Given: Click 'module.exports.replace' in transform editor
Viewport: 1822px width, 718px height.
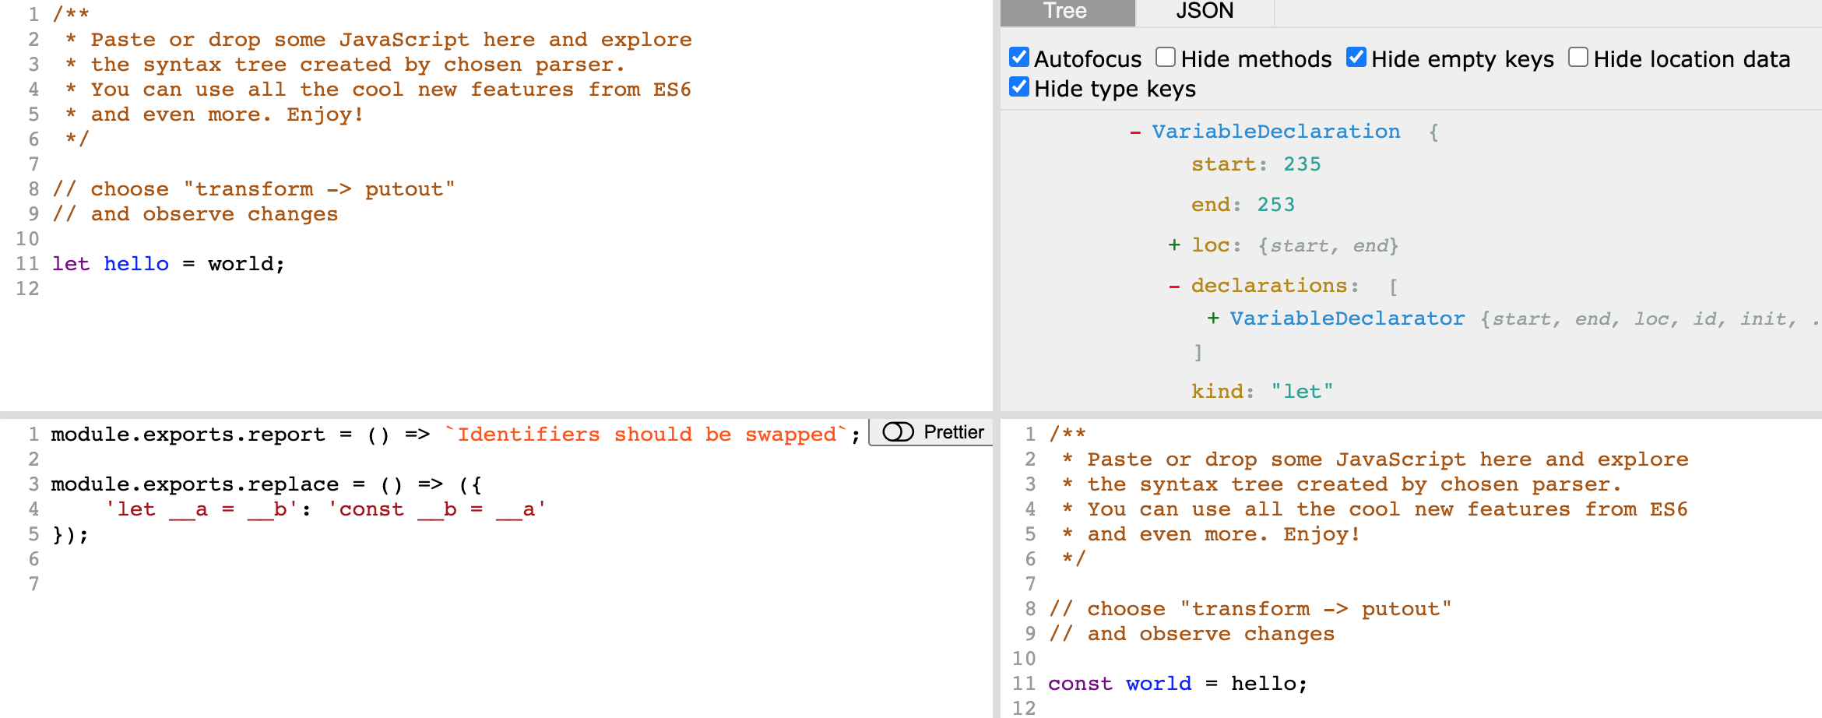Looking at the screenshot, I should (195, 484).
